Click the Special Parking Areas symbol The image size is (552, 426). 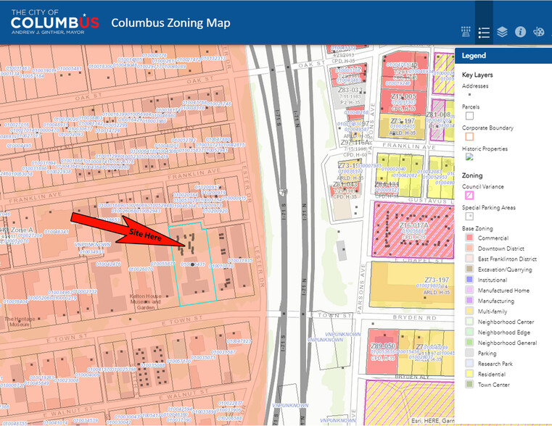click(469, 216)
